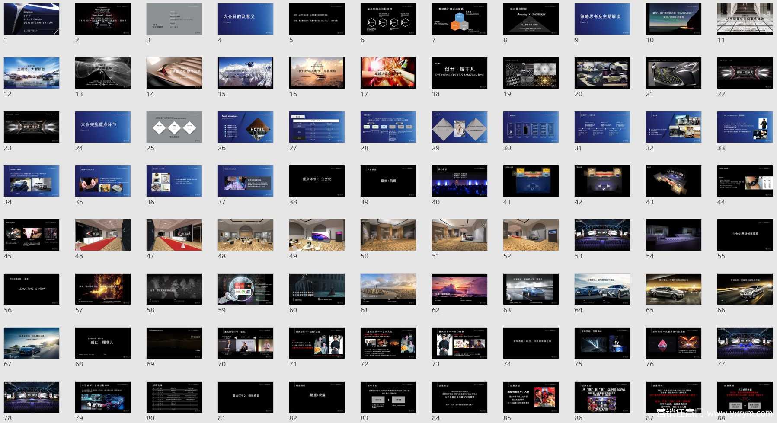The height and width of the screenshot is (423, 777).
Task: Select slide 66 silver sedan on dark
Action: point(745,289)
